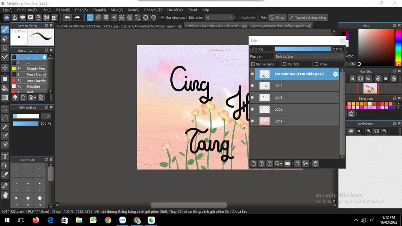This screenshot has height=226, width=402.
Task: Enable vanishing point snap
Action: click(114, 17)
